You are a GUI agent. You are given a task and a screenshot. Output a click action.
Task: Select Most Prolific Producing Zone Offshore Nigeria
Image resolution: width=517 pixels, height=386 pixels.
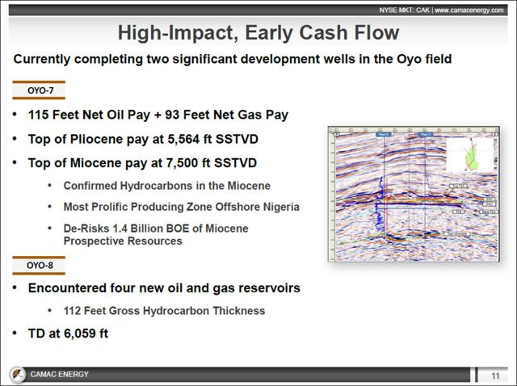181,207
